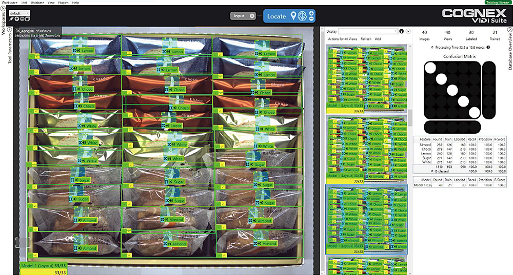The height and width of the screenshot is (275, 513).
Task: Click the remove workspace minus icon
Action: [x=23, y=19]
